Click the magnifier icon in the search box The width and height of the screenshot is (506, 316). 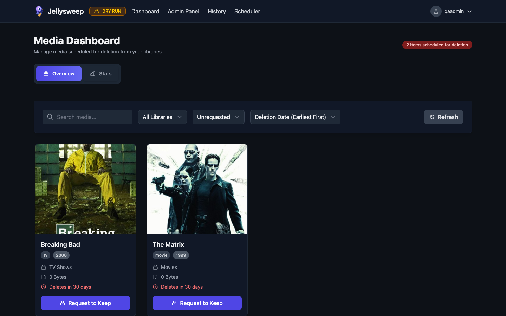coord(50,117)
